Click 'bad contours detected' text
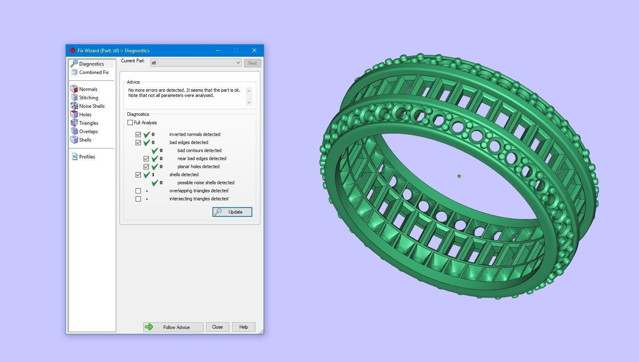This screenshot has width=639, height=362. (199, 150)
